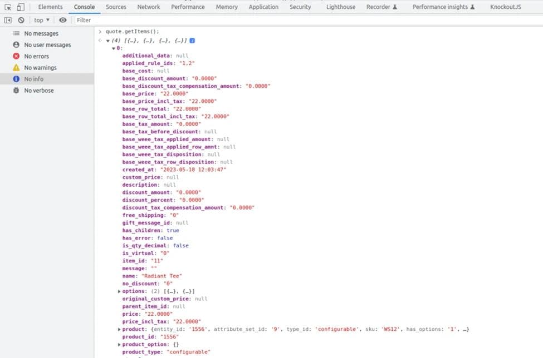
Task: Click the user messages person icon
Action: 16,44
